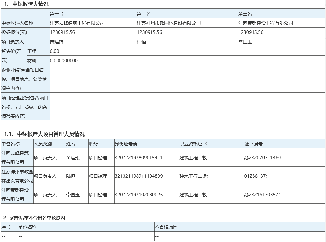Click 建筑工程二级; in the 陆恒 row
The height and width of the screenshot is (242, 326).
click(194, 176)
